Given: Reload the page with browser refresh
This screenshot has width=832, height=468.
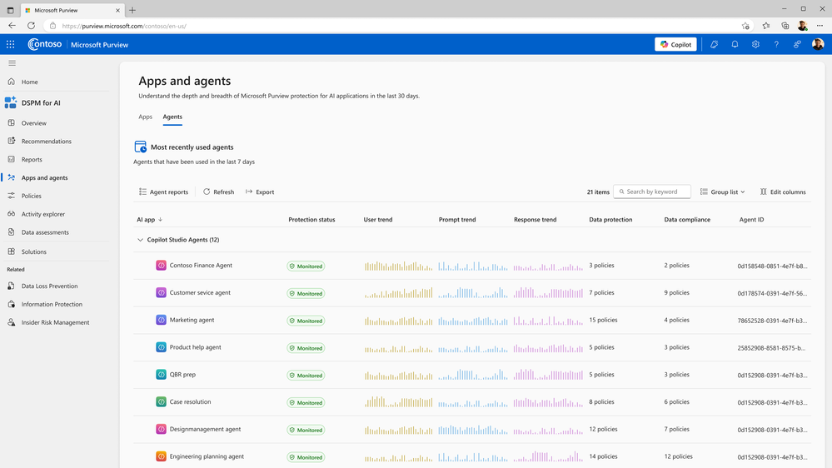Looking at the screenshot, I should pos(32,26).
